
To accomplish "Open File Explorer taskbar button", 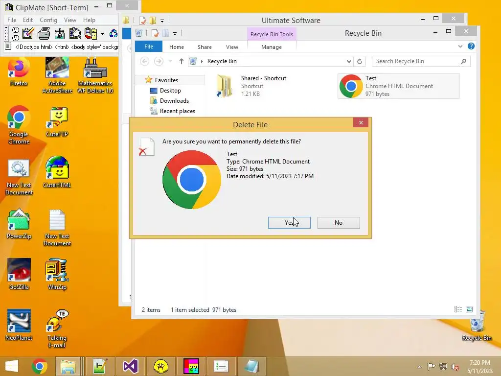I will click(68, 366).
